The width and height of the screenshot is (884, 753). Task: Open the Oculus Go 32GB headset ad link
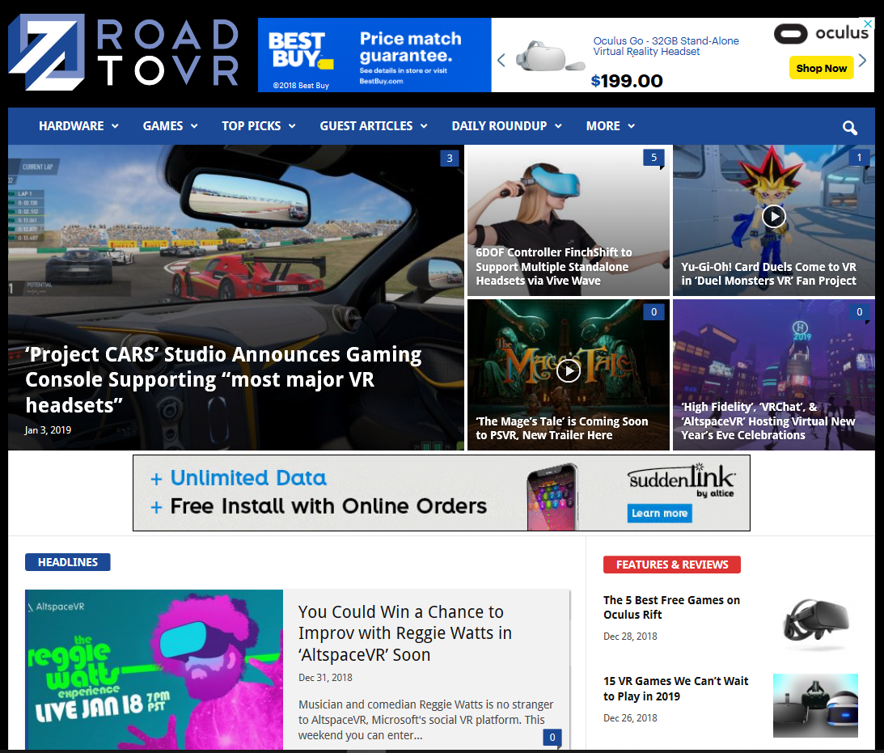pyautogui.click(x=666, y=46)
